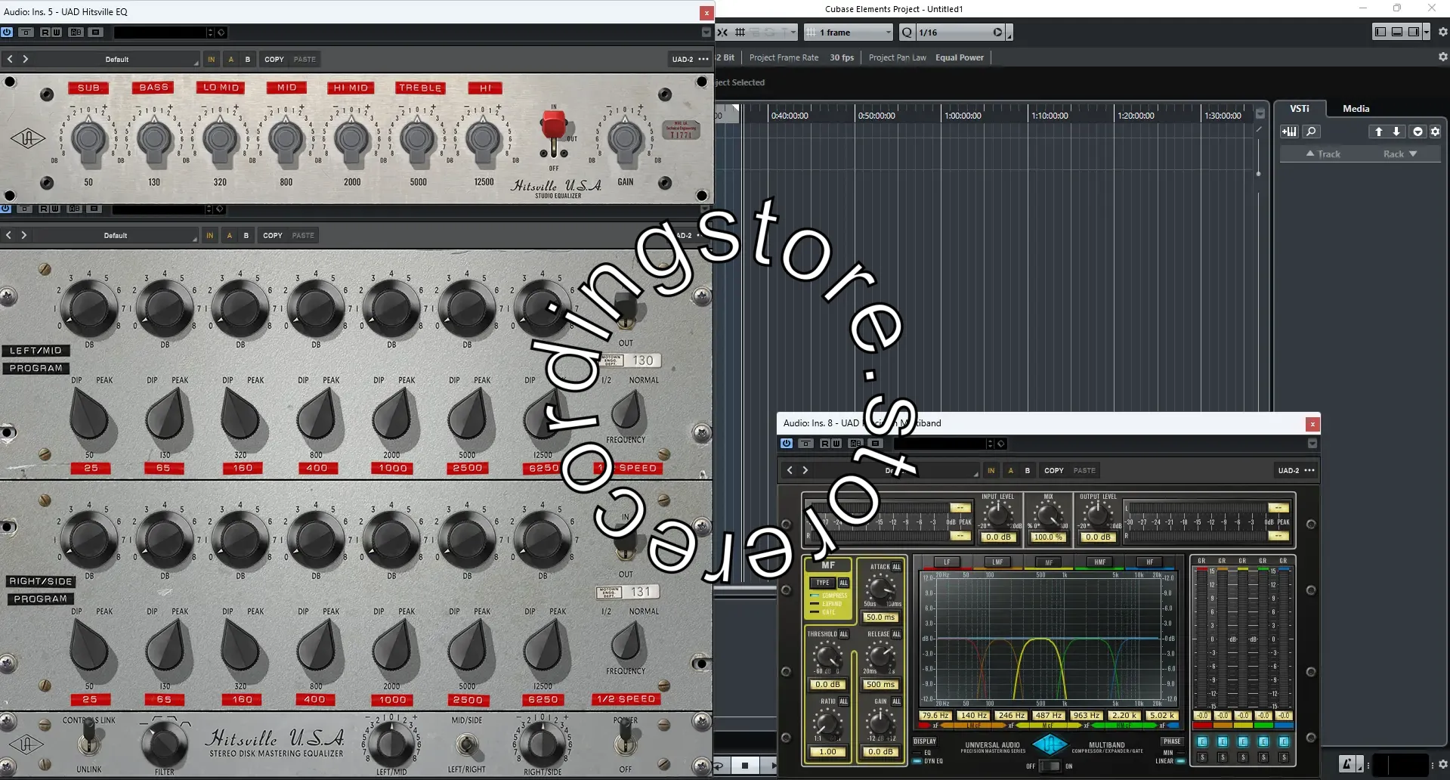1450x780 pixels.
Task: Click Write automation W in Hitsville EQ
Action: [57, 32]
